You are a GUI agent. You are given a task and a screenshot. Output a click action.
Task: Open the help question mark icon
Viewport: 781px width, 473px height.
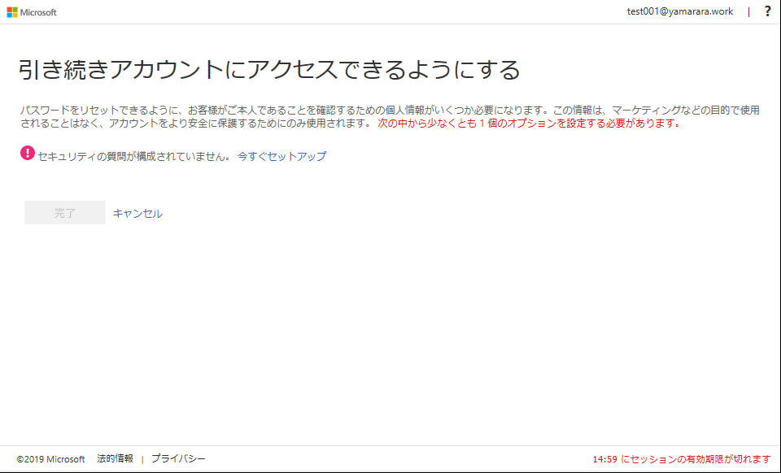click(767, 11)
